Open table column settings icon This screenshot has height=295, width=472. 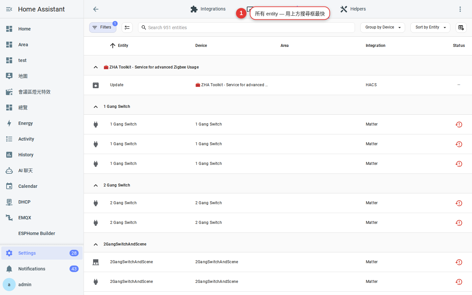click(461, 28)
